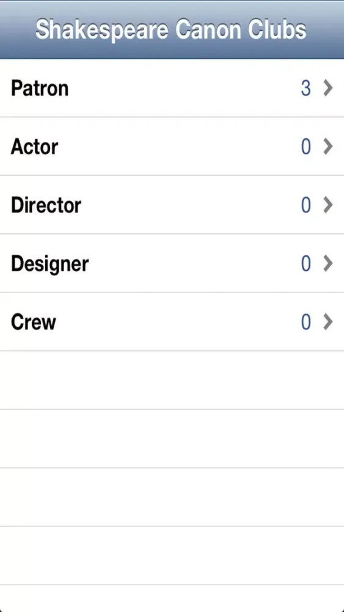The height and width of the screenshot is (612, 344).
Task: Tap the Designer count showing 0
Action: [306, 264]
